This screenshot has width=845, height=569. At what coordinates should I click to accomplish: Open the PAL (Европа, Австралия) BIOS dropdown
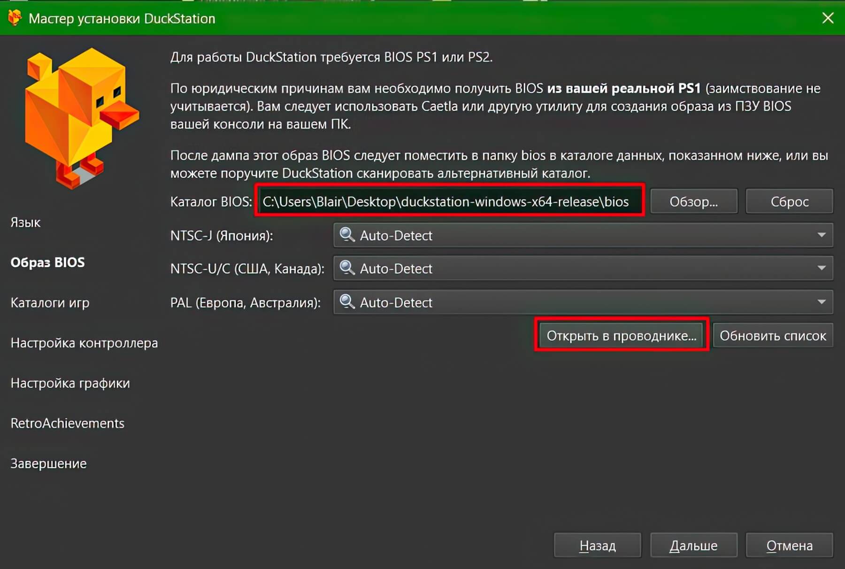583,302
